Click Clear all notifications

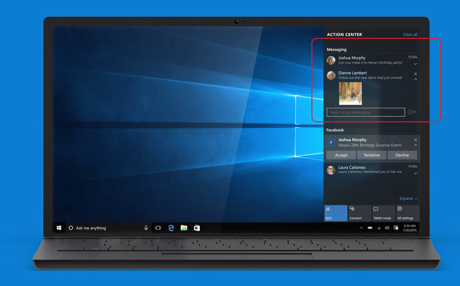coord(410,34)
